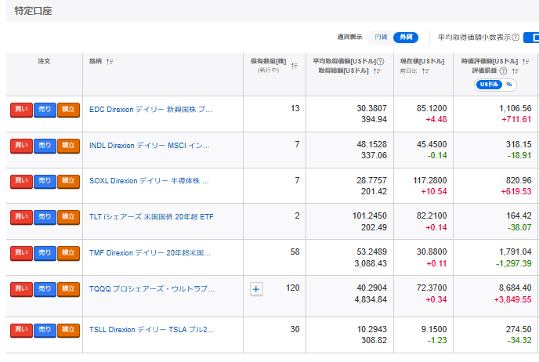Click SOXL current price 117.2800
This screenshot has height=362, width=539.
coord(429,180)
